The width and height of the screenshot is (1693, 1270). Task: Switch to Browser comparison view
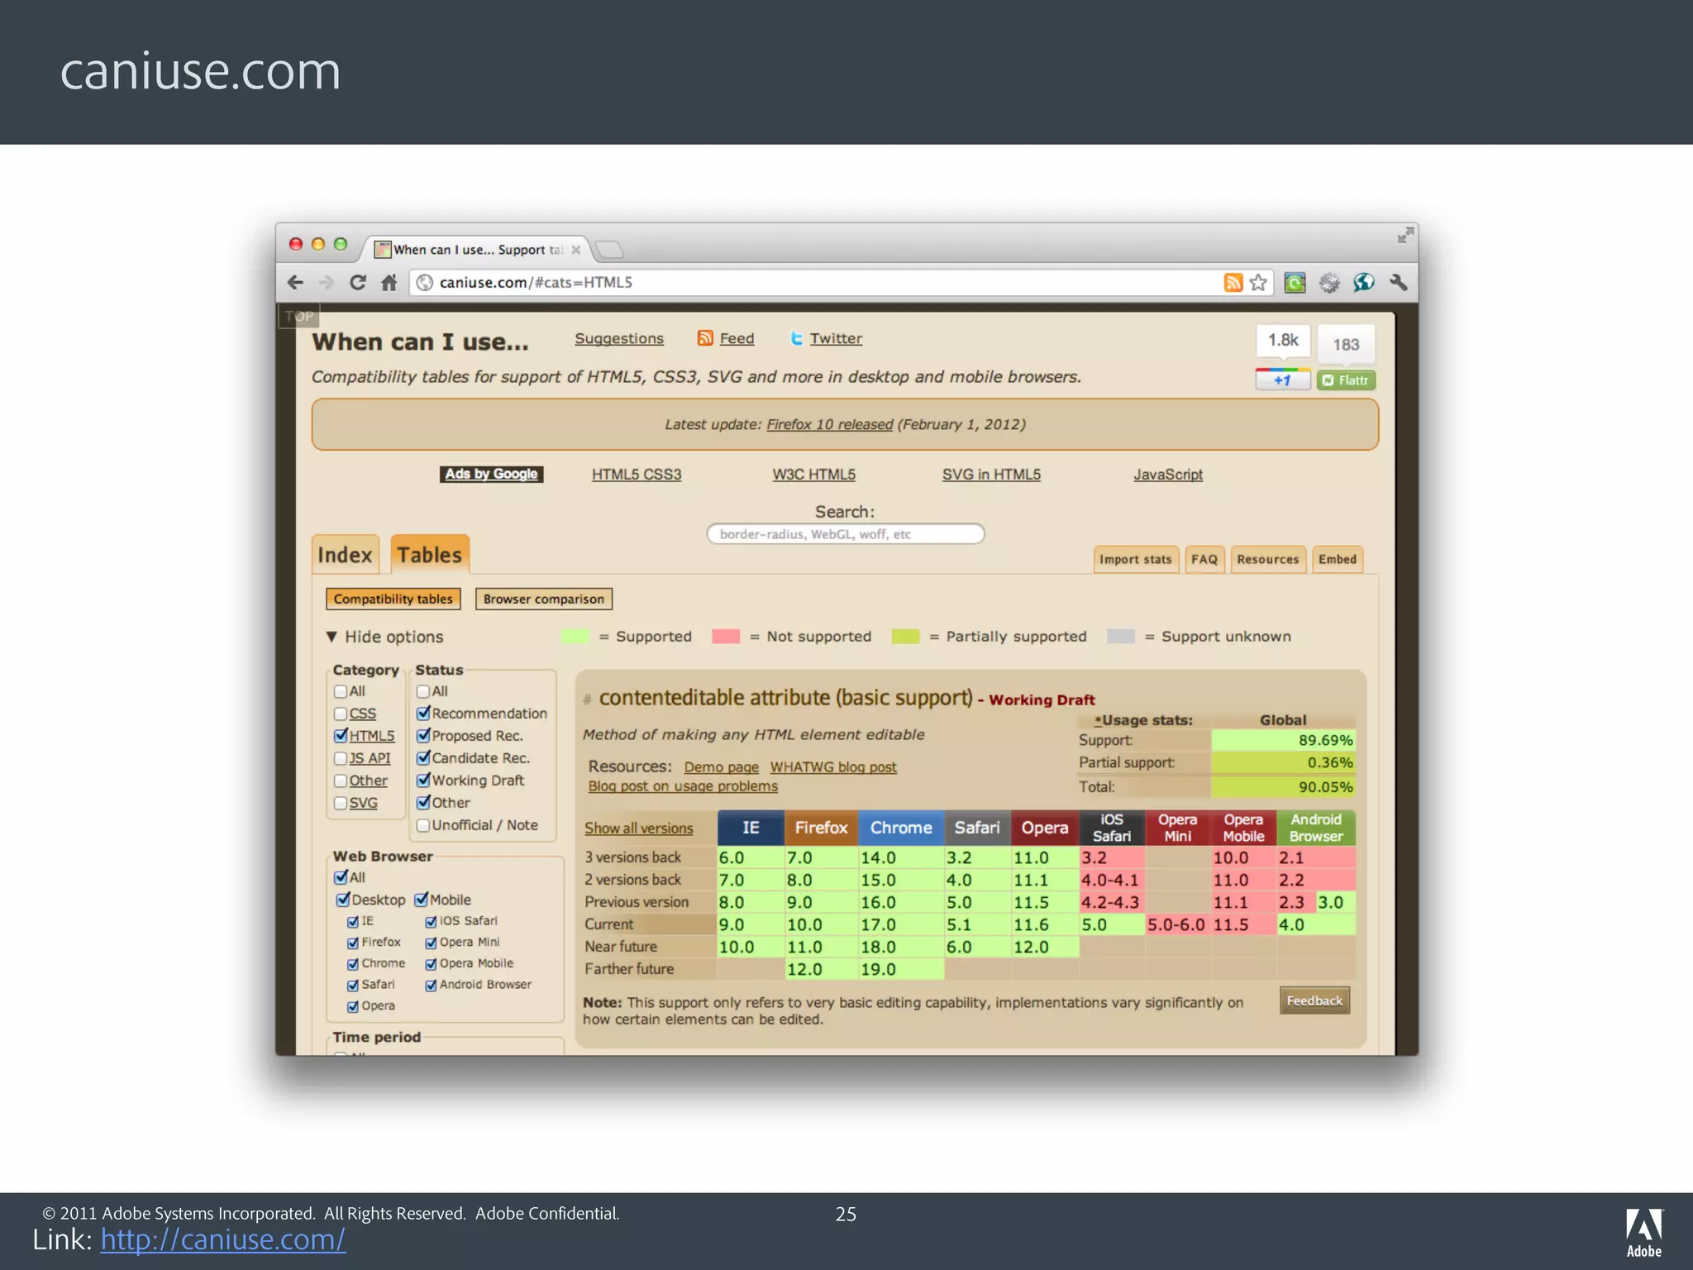pos(544,599)
